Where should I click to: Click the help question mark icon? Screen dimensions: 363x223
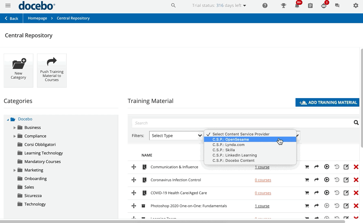[265, 6]
